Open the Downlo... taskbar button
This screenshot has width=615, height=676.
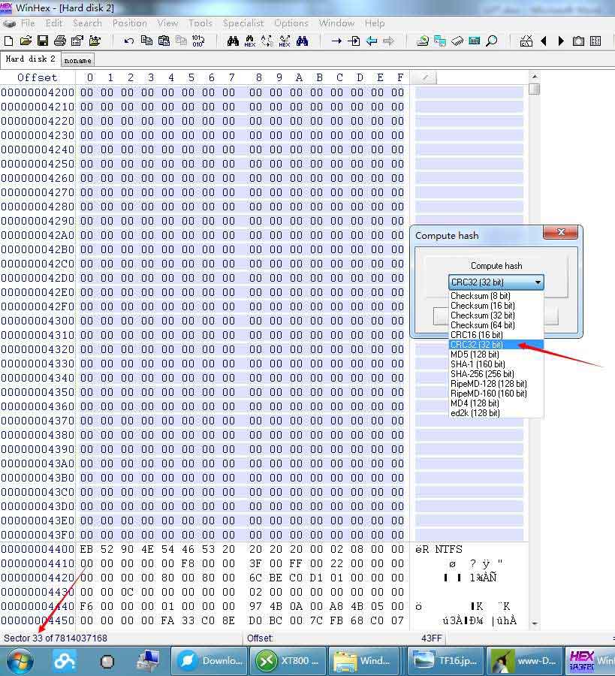click(210, 661)
